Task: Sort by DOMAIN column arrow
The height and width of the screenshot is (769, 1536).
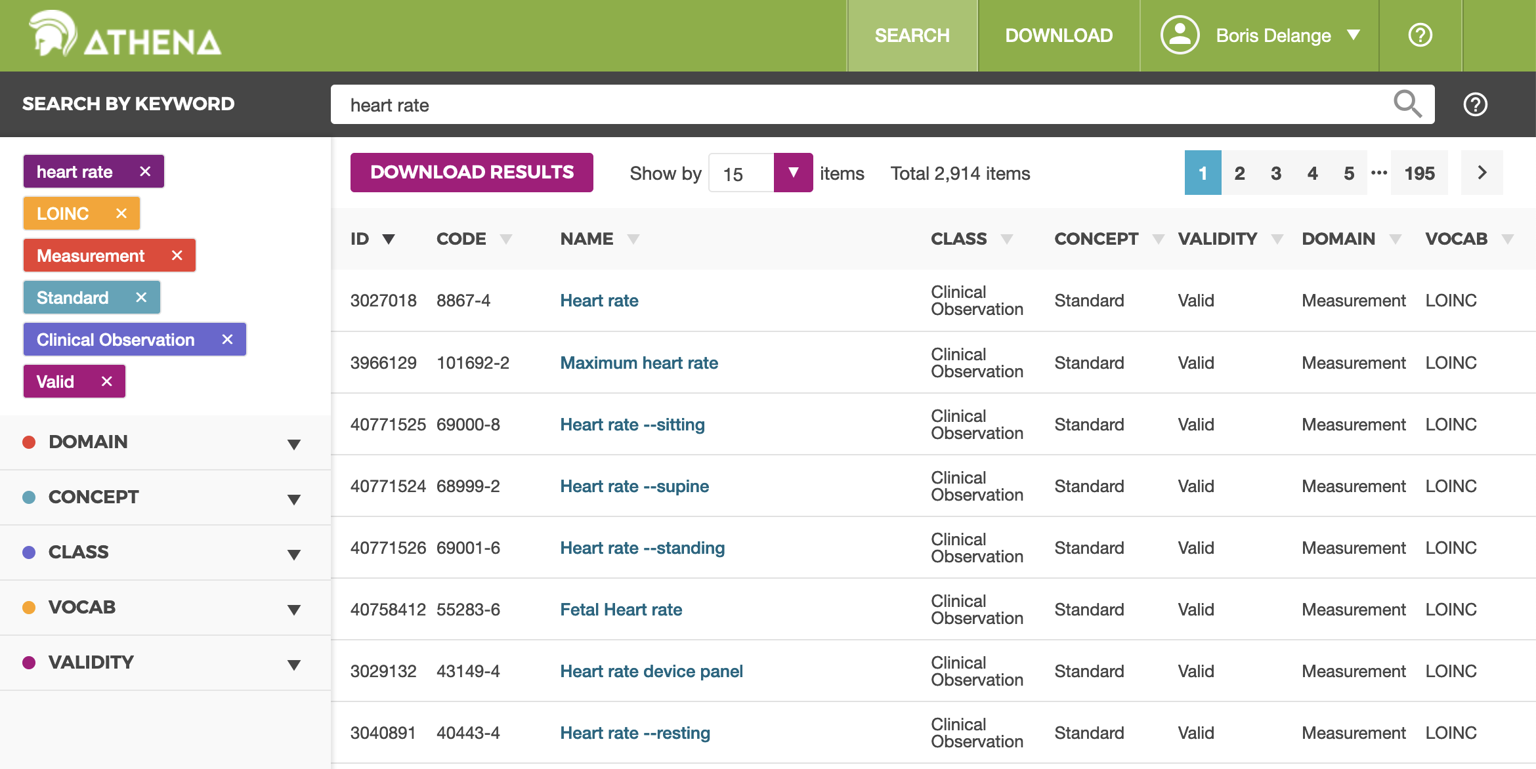Action: (x=1395, y=239)
